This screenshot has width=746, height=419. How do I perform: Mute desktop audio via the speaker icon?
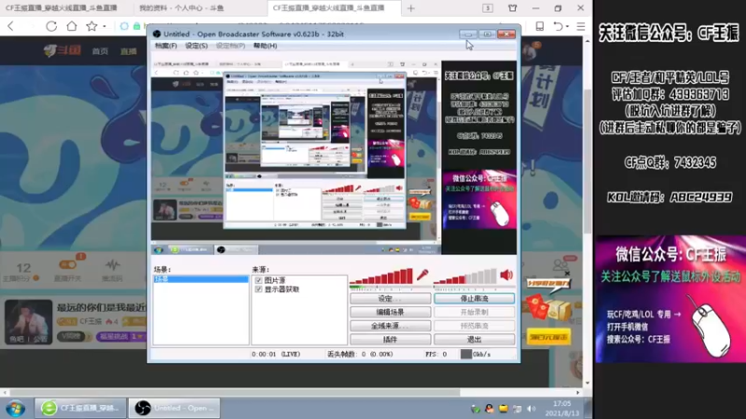coord(506,275)
